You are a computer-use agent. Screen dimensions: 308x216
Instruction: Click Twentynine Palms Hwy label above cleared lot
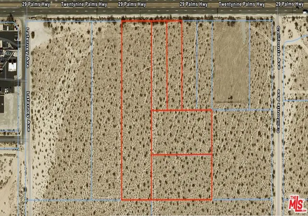[242, 4]
